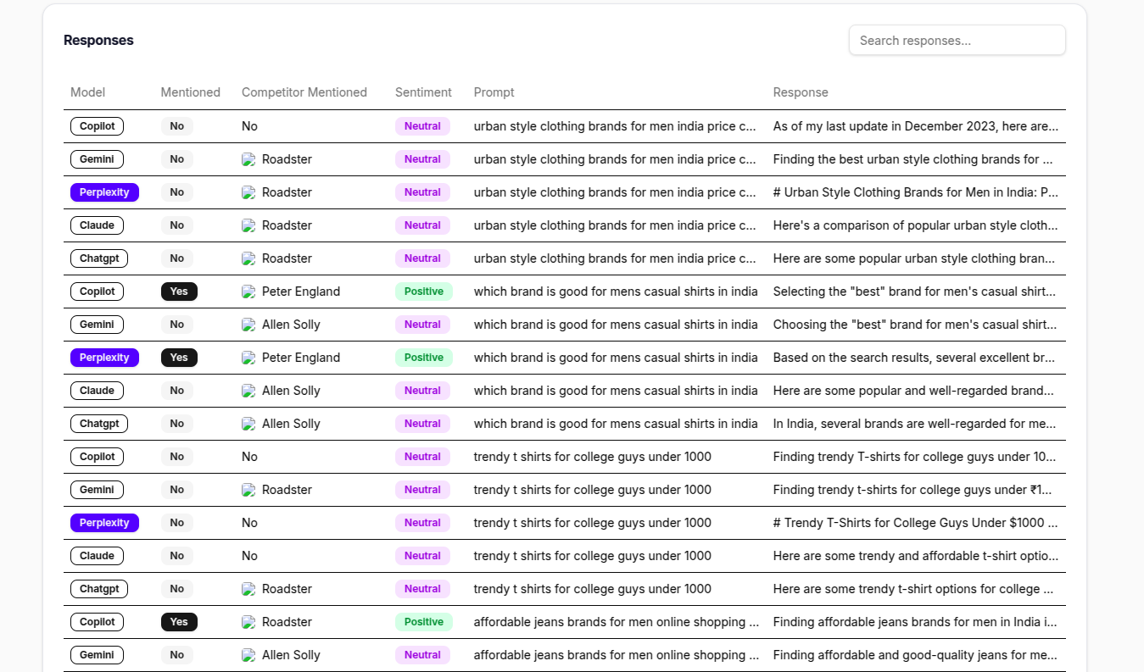Open response "In India, several brands are well-regarded"
Image resolution: width=1144 pixels, height=672 pixels.
(914, 424)
